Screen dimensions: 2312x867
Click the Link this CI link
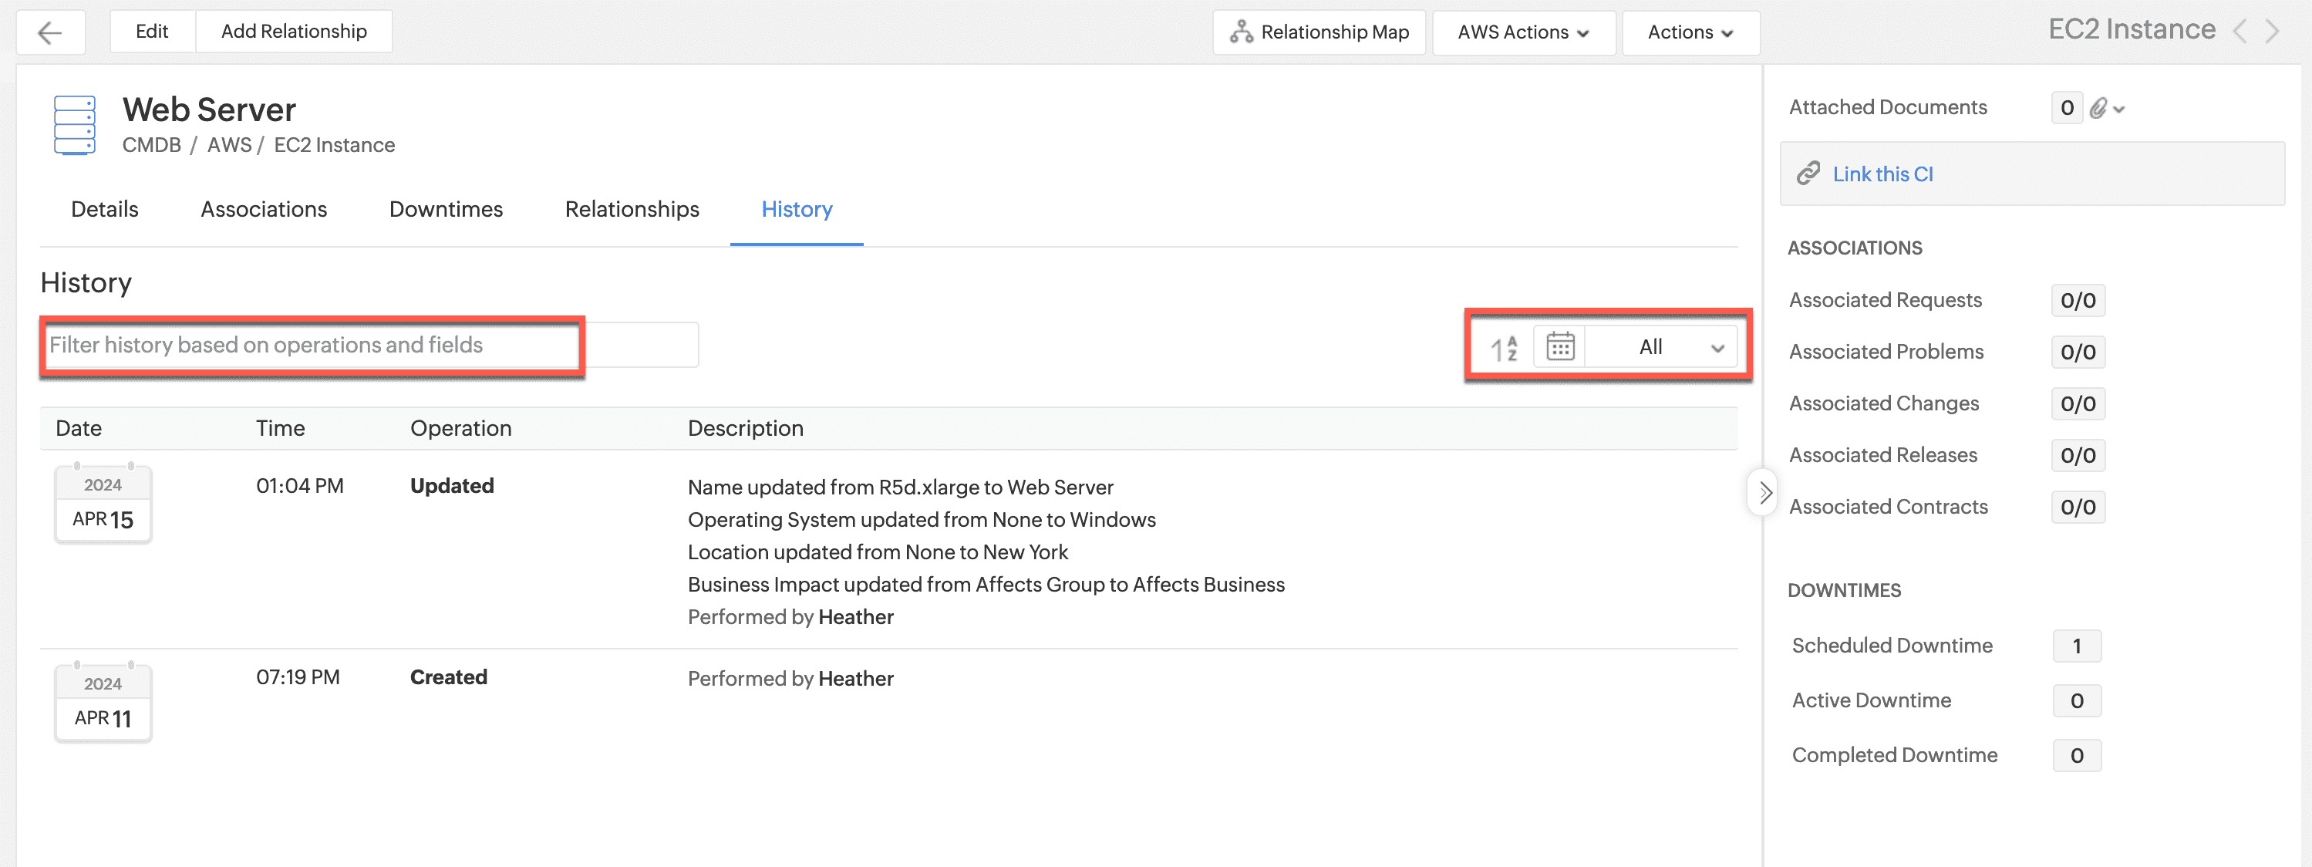coord(1882,174)
